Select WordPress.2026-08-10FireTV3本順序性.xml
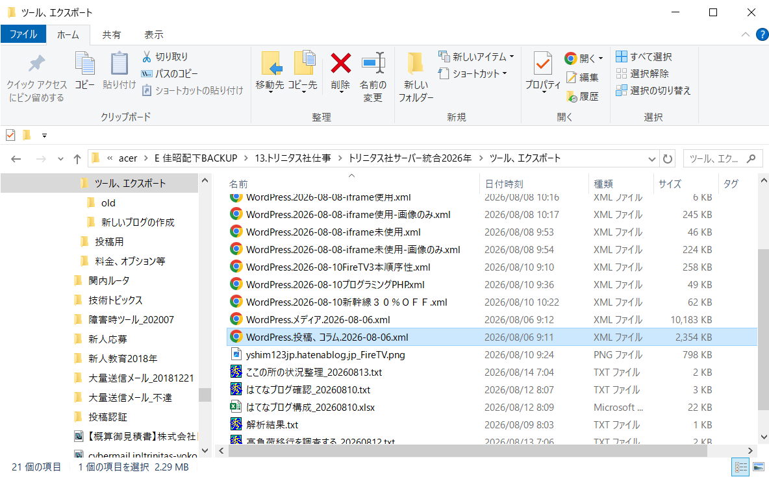The width and height of the screenshot is (769, 477). coord(338,267)
